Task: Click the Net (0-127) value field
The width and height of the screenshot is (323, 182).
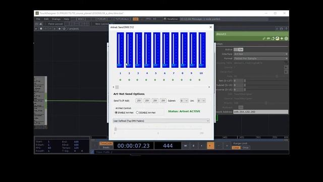Action: tap(238, 81)
